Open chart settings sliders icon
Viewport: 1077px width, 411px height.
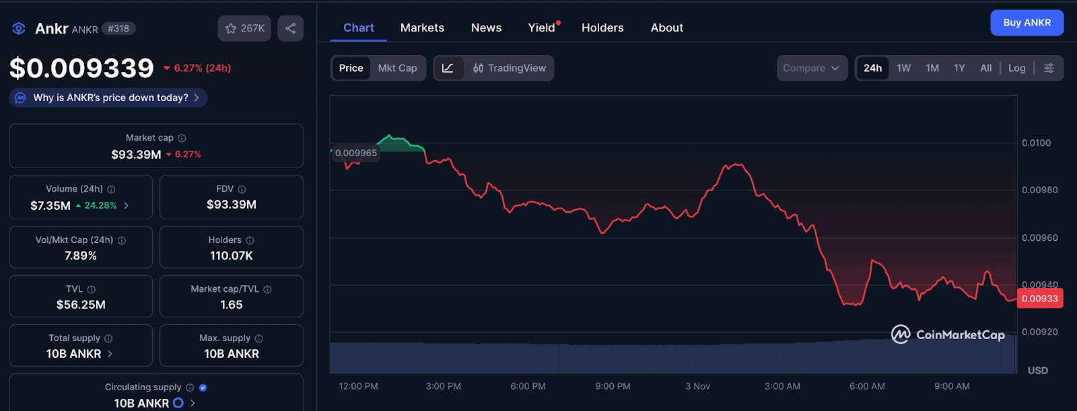[x=1049, y=68]
